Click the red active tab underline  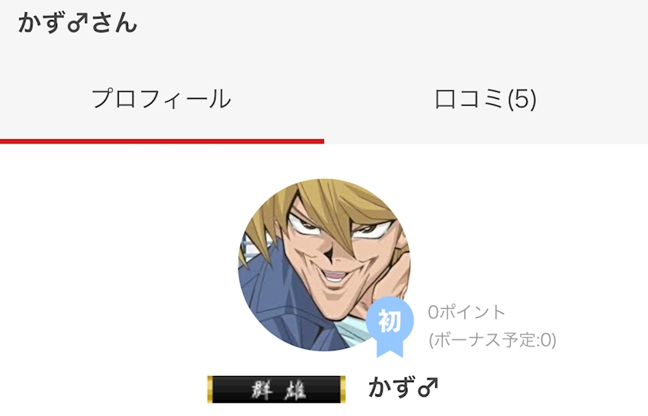click(162, 141)
